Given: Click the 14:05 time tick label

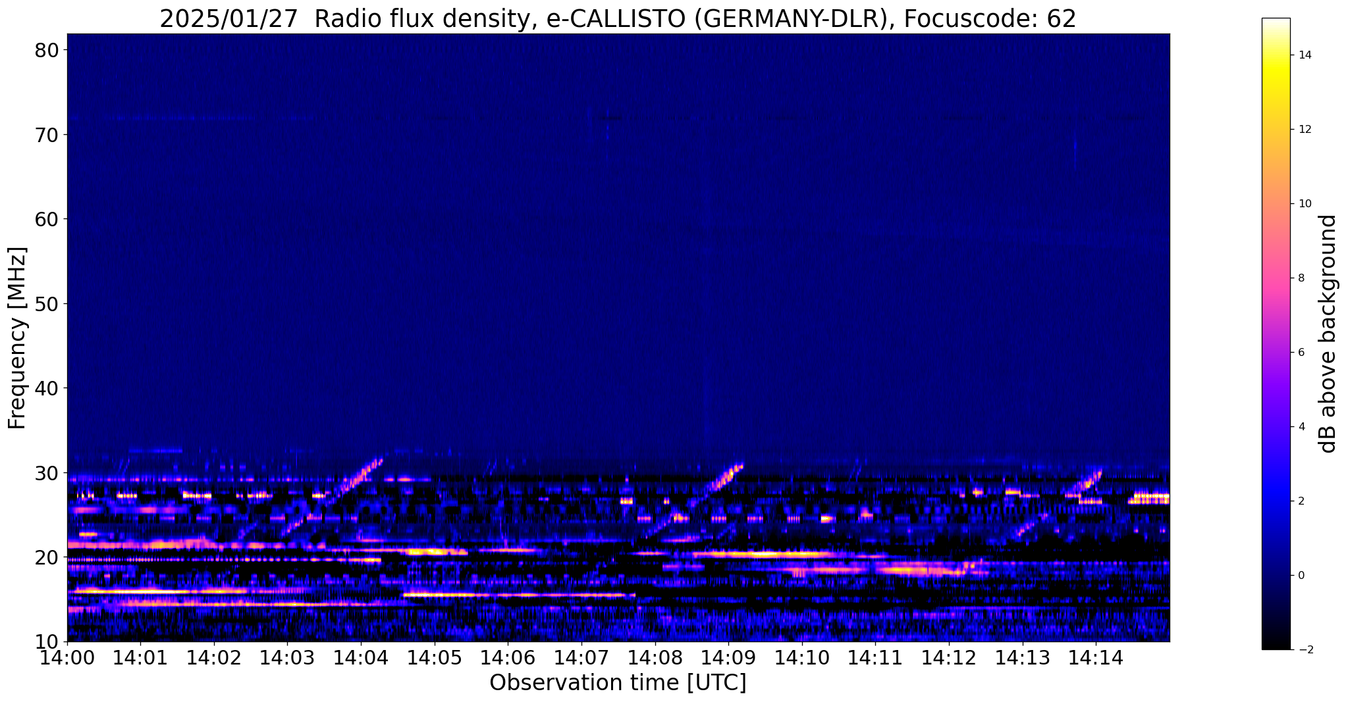Looking at the screenshot, I should 435,658.
